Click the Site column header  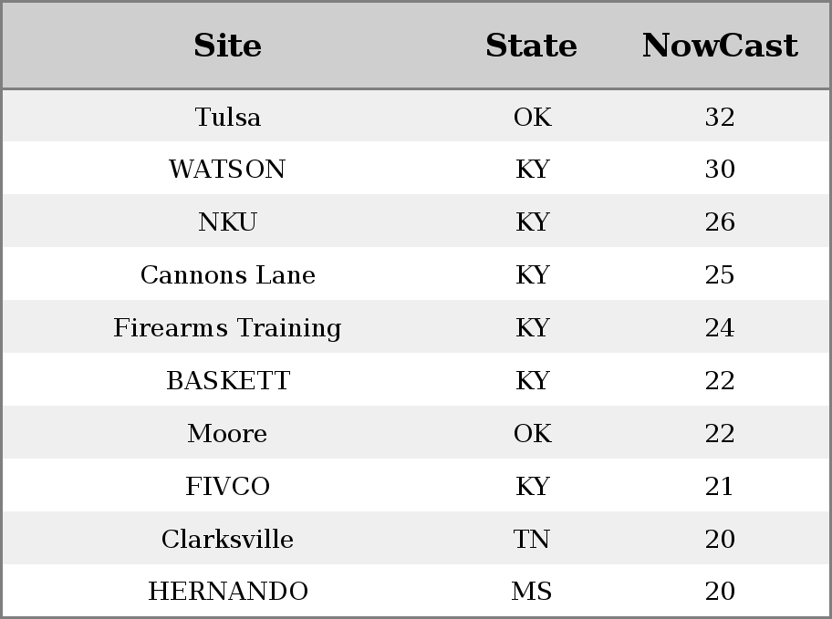point(227,45)
